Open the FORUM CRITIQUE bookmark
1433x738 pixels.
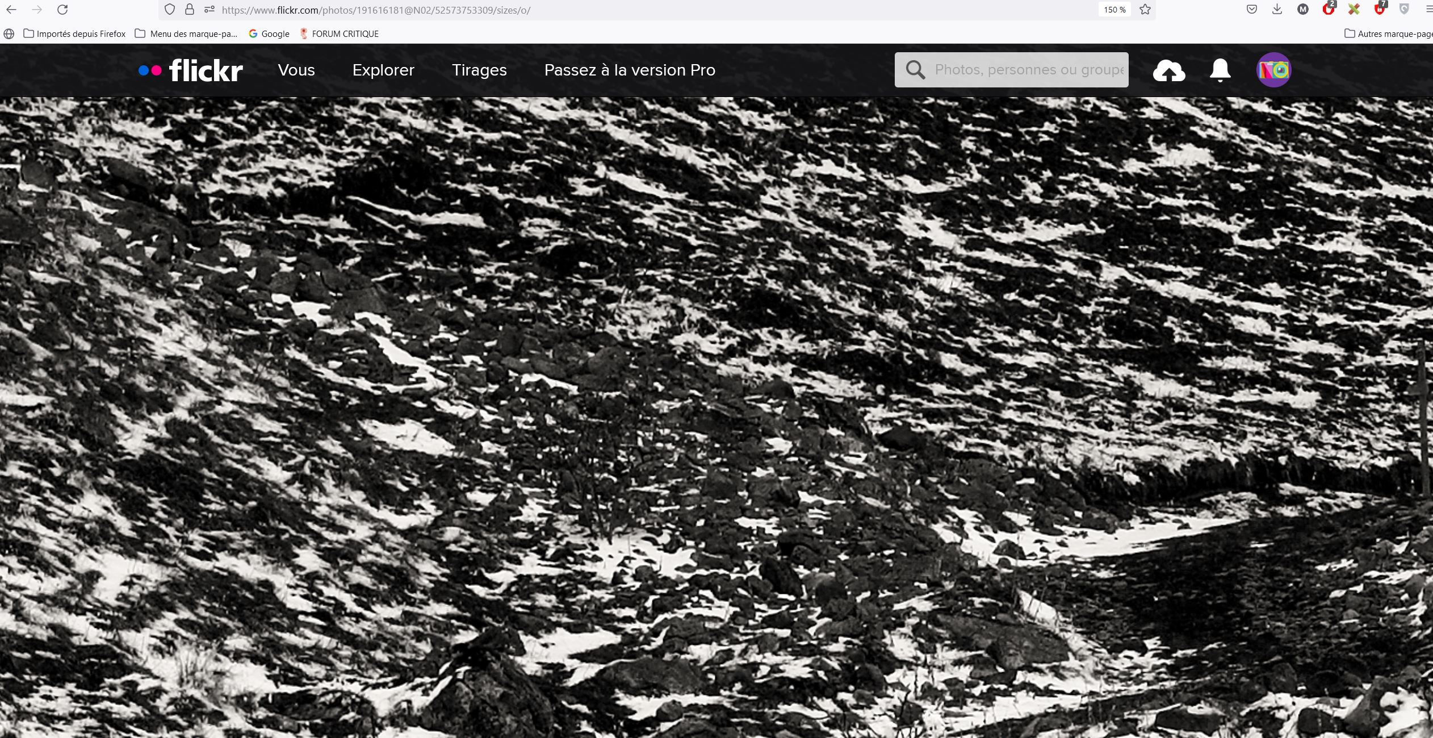(x=339, y=34)
